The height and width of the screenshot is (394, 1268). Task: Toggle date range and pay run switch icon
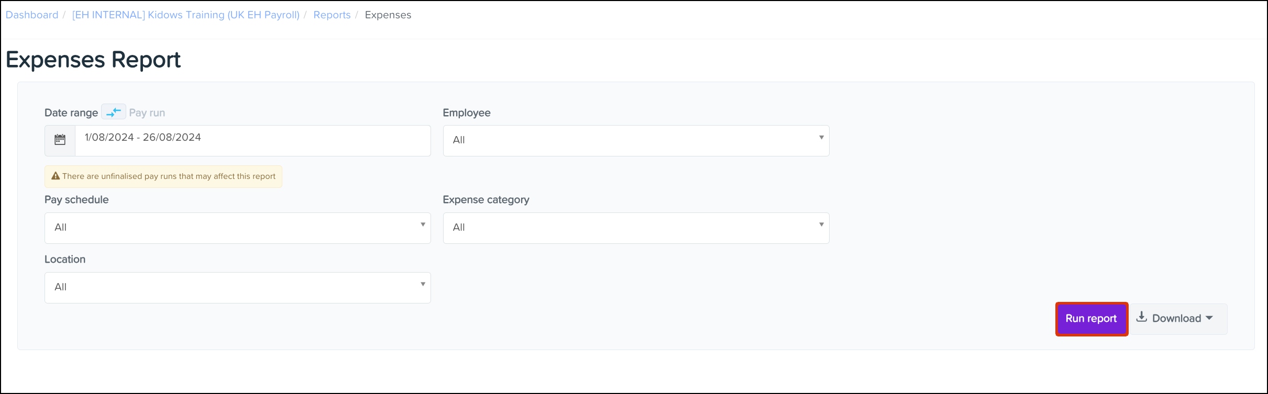[114, 112]
